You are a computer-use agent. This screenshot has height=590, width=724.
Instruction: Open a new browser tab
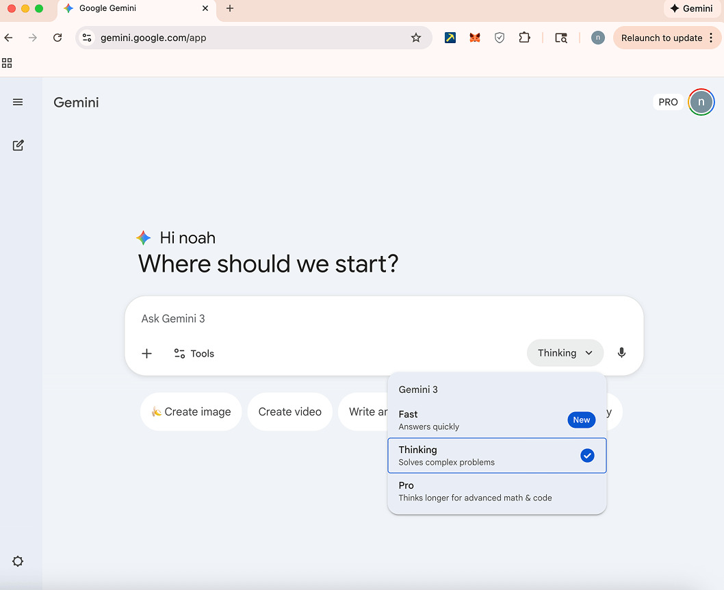(230, 8)
